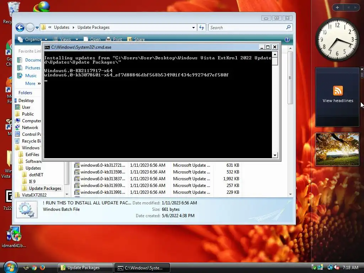Click the 7:18 AM system clock
The height and width of the screenshot is (273, 364).
click(x=350, y=267)
